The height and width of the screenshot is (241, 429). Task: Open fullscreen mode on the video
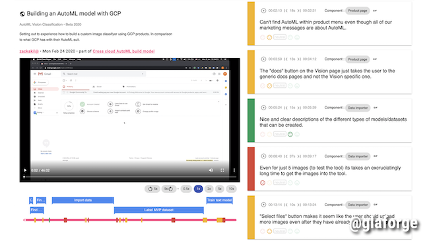pyautogui.click(x=222, y=170)
